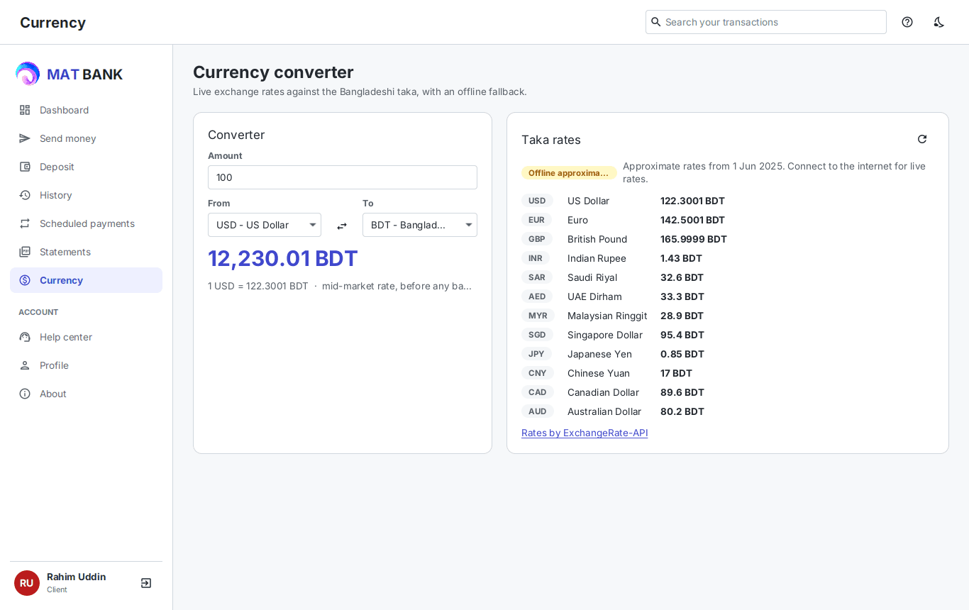The width and height of the screenshot is (969, 610).
Task: Click the Currency dollar-coin icon
Action: click(25, 280)
